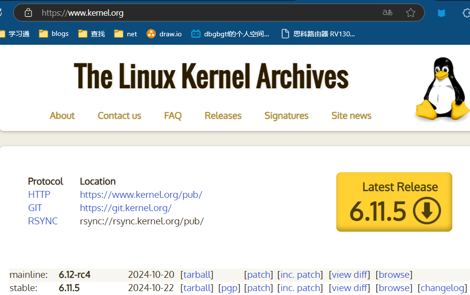Open stable 6.11.5 changelog link
The width and height of the screenshot is (470, 295).
[442, 288]
